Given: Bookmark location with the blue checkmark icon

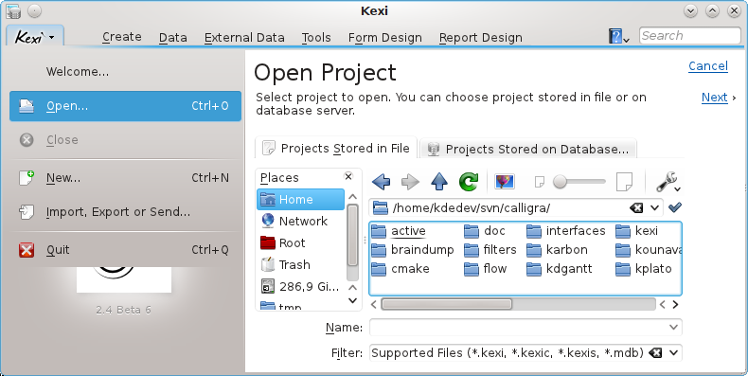Looking at the screenshot, I should 674,207.
